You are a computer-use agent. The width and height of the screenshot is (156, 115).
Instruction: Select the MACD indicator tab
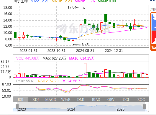coord(51,99)
